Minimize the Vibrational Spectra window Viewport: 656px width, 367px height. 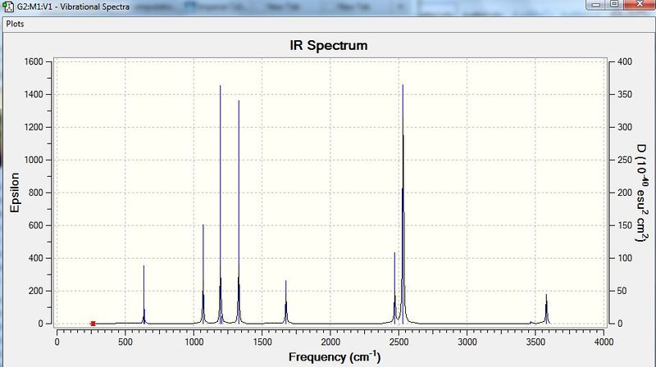596,5
